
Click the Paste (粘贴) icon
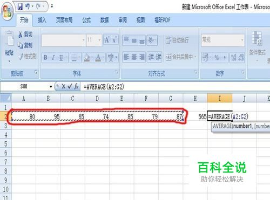pos(9,38)
